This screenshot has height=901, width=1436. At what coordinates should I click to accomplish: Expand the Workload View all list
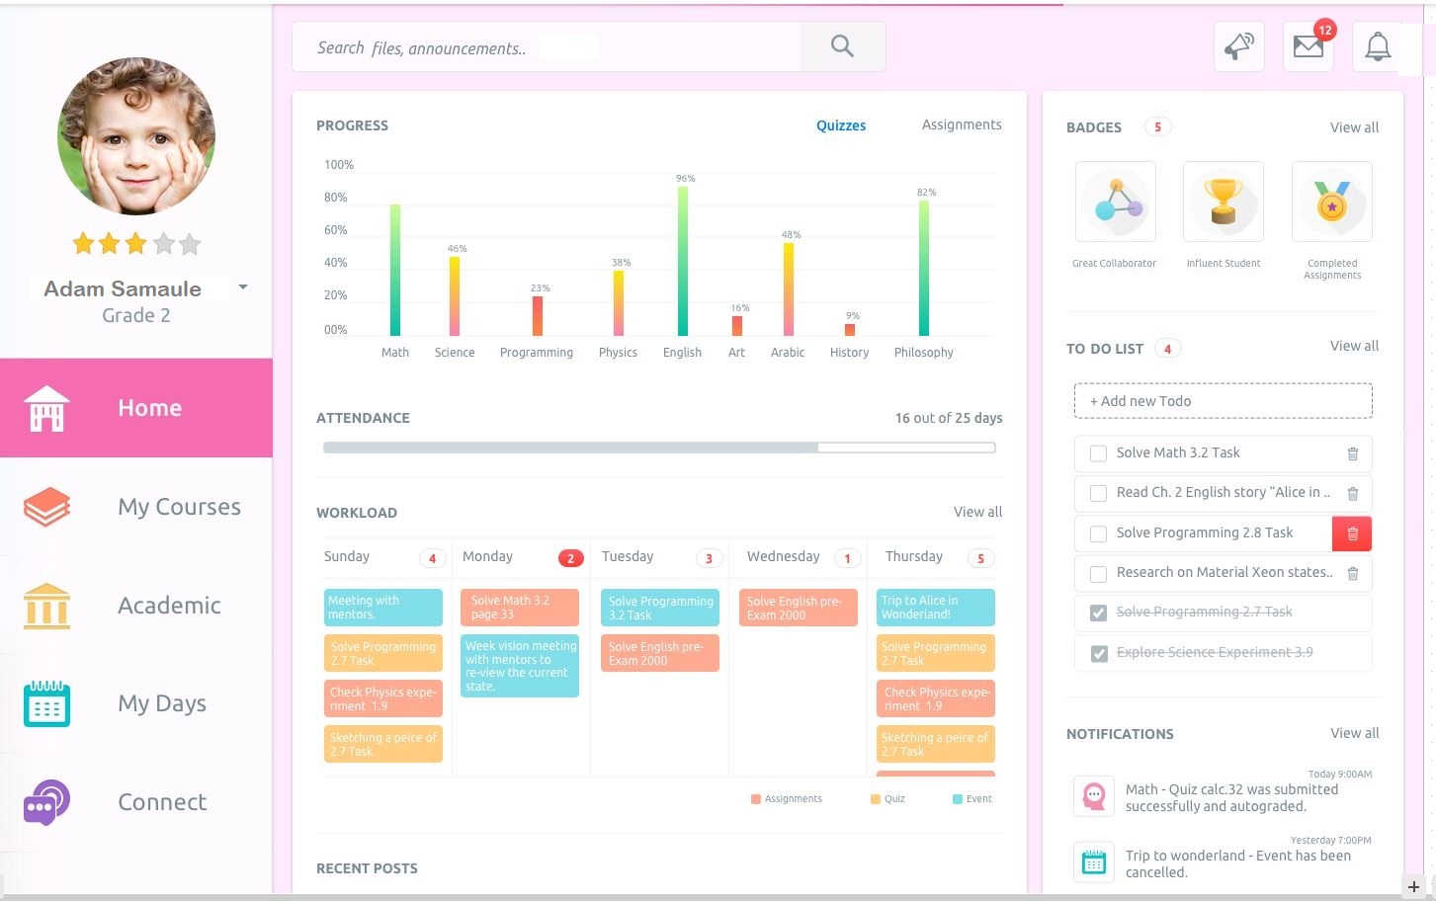pyautogui.click(x=977, y=512)
